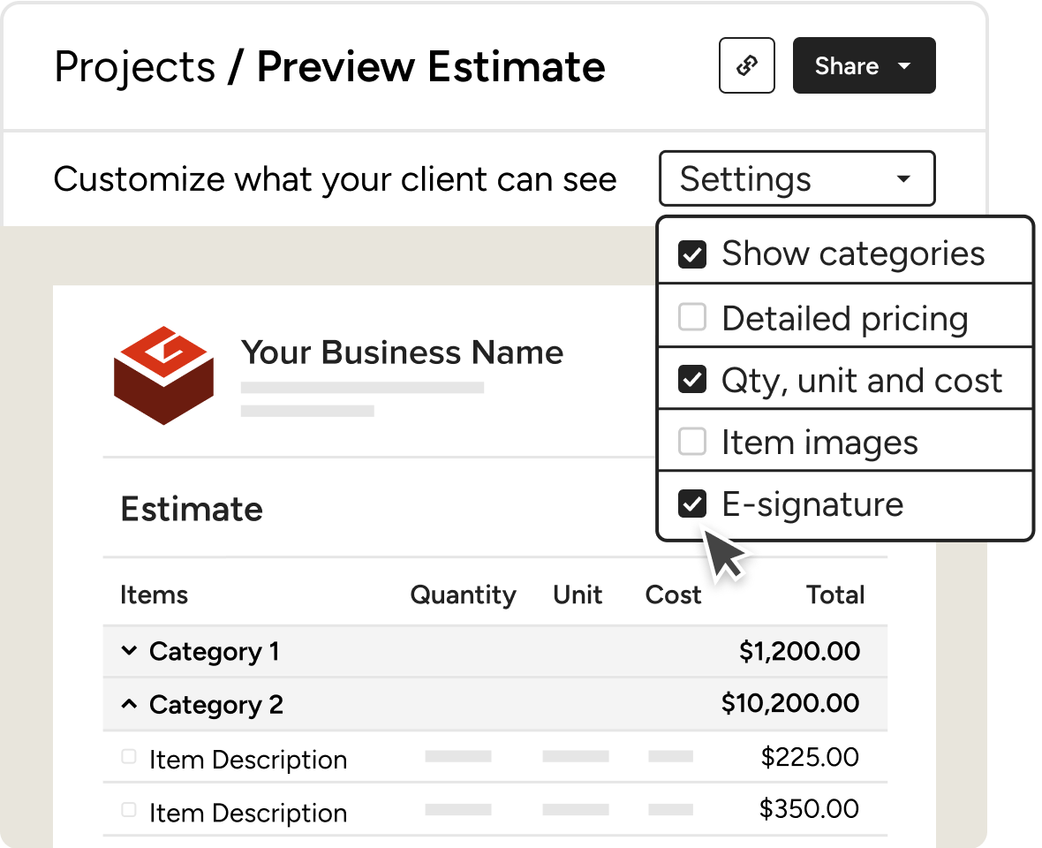Turn on Item images visibility
This screenshot has width=1042, height=848.
[692, 442]
